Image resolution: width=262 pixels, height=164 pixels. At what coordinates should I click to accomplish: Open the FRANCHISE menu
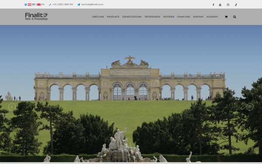(183, 17)
